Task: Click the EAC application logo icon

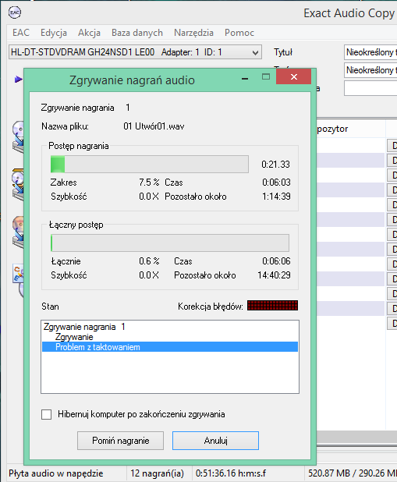Action: [x=15, y=12]
